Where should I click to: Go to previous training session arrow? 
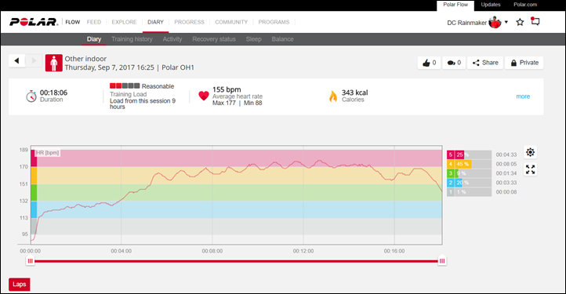coord(16,60)
